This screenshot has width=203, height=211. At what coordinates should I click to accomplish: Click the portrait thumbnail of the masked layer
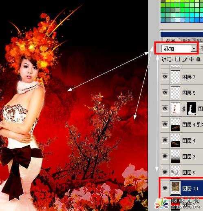tap(175, 109)
